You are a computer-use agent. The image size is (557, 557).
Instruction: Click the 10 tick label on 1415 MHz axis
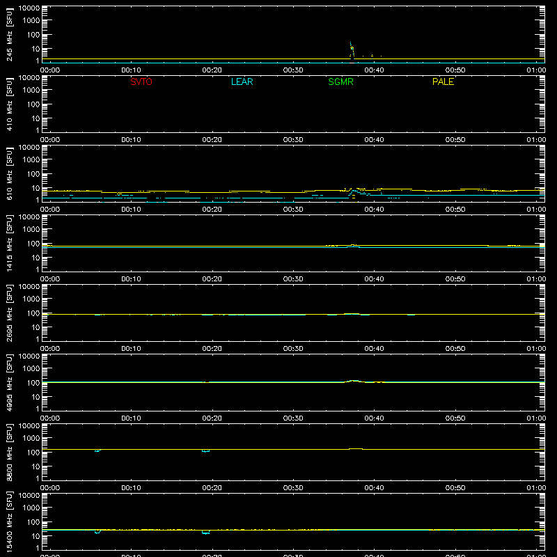coord(36,258)
